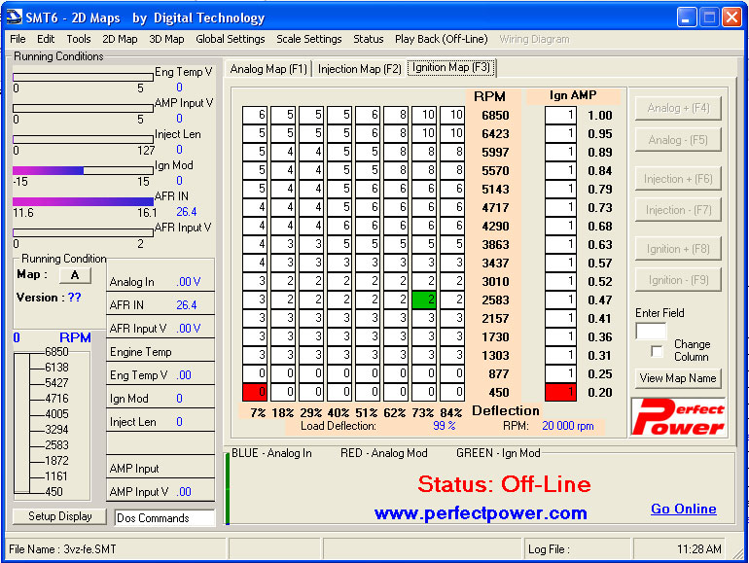
Task: Click the 4290 RPM row label
Action: click(495, 227)
